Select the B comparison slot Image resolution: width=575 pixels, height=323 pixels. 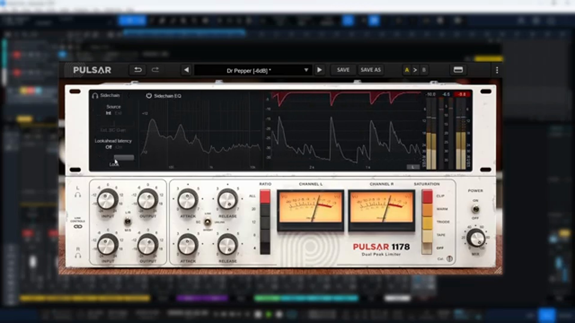click(424, 70)
